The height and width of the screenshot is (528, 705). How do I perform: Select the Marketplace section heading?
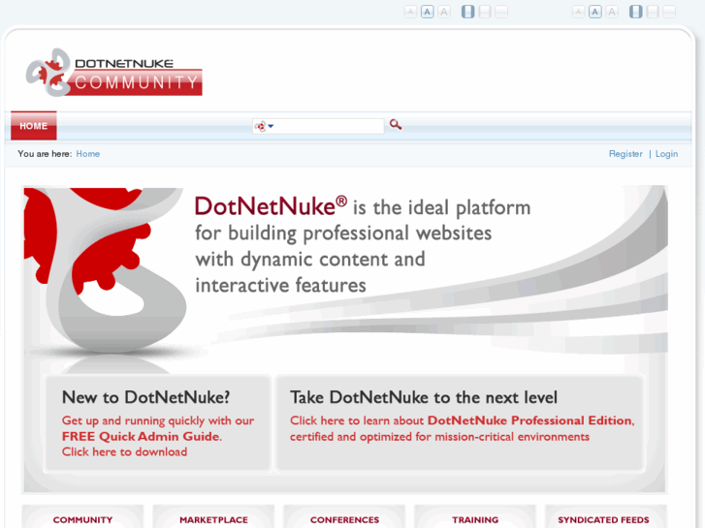coord(213,520)
